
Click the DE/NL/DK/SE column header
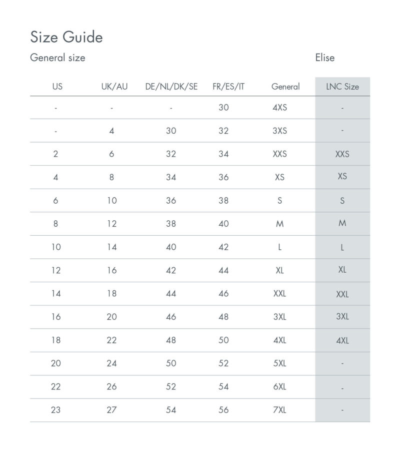171,87
